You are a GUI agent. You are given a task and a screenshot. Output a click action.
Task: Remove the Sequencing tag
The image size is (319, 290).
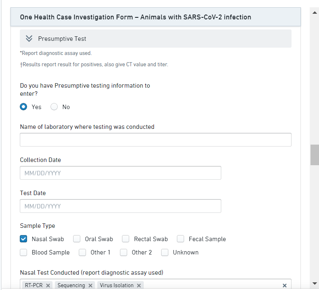[90, 286]
